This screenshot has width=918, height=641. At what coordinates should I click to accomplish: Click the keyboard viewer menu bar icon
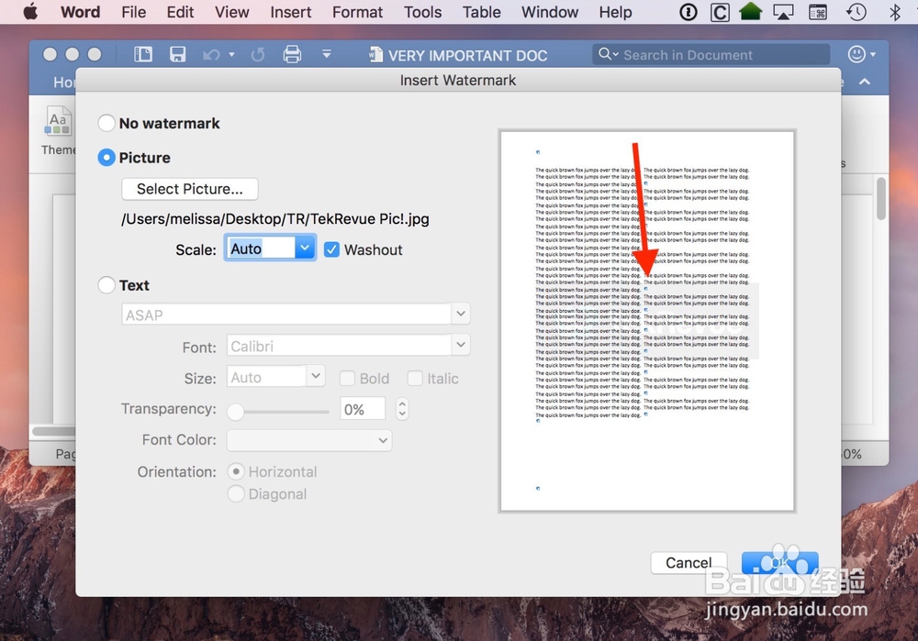(818, 12)
